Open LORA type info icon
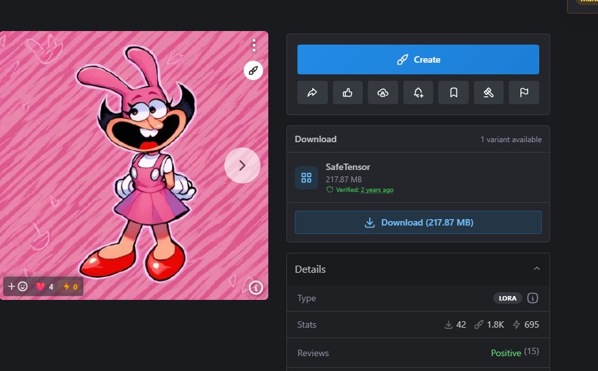Screen dimensions: 598x371 533,298
